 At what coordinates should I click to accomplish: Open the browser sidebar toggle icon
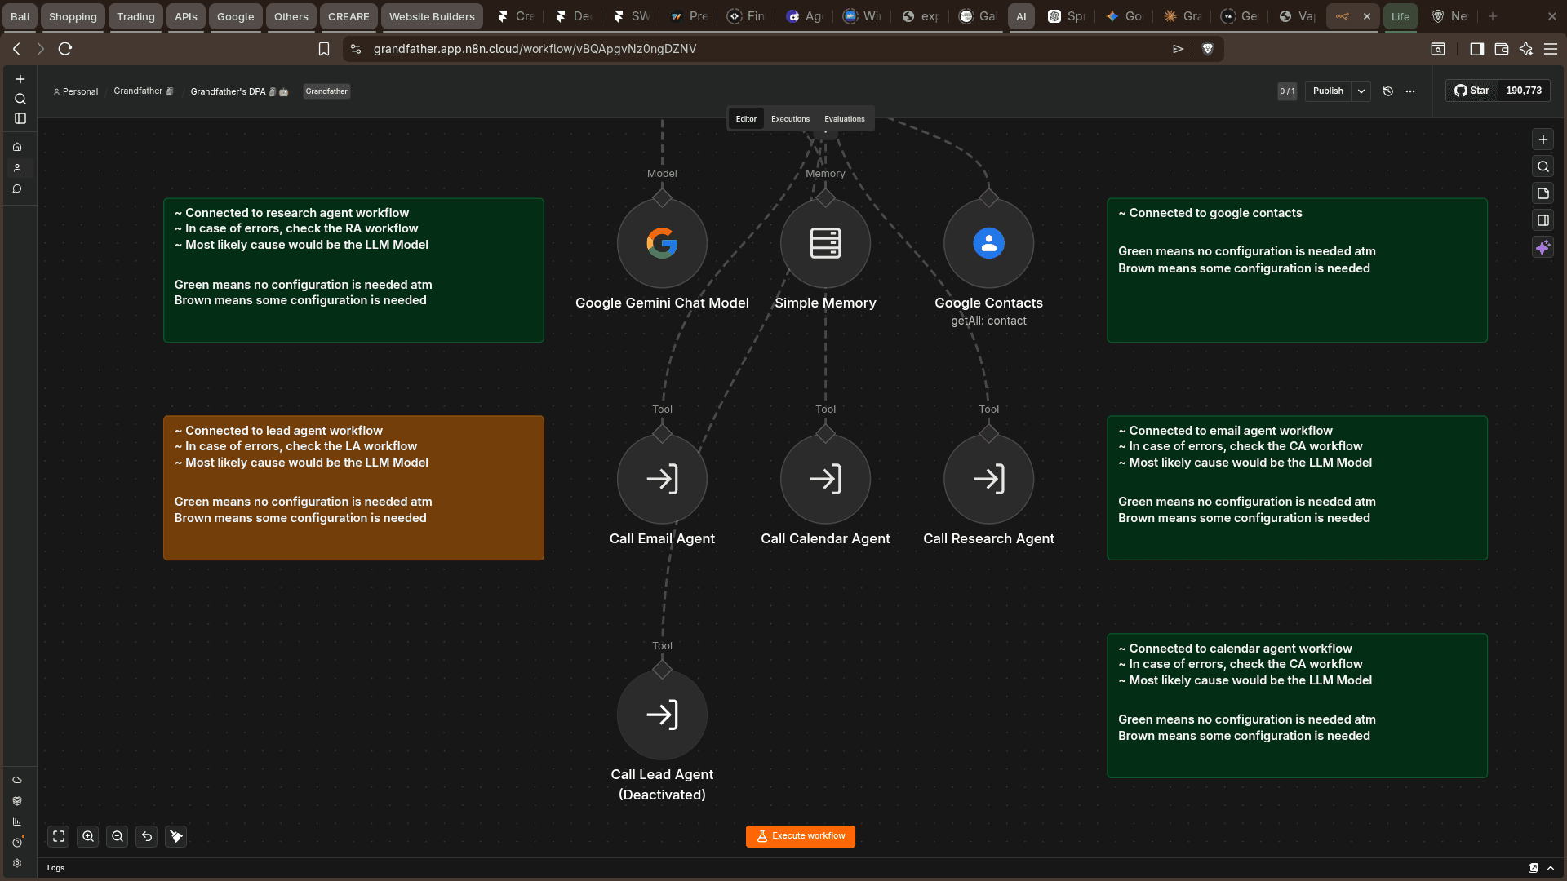tap(1476, 49)
